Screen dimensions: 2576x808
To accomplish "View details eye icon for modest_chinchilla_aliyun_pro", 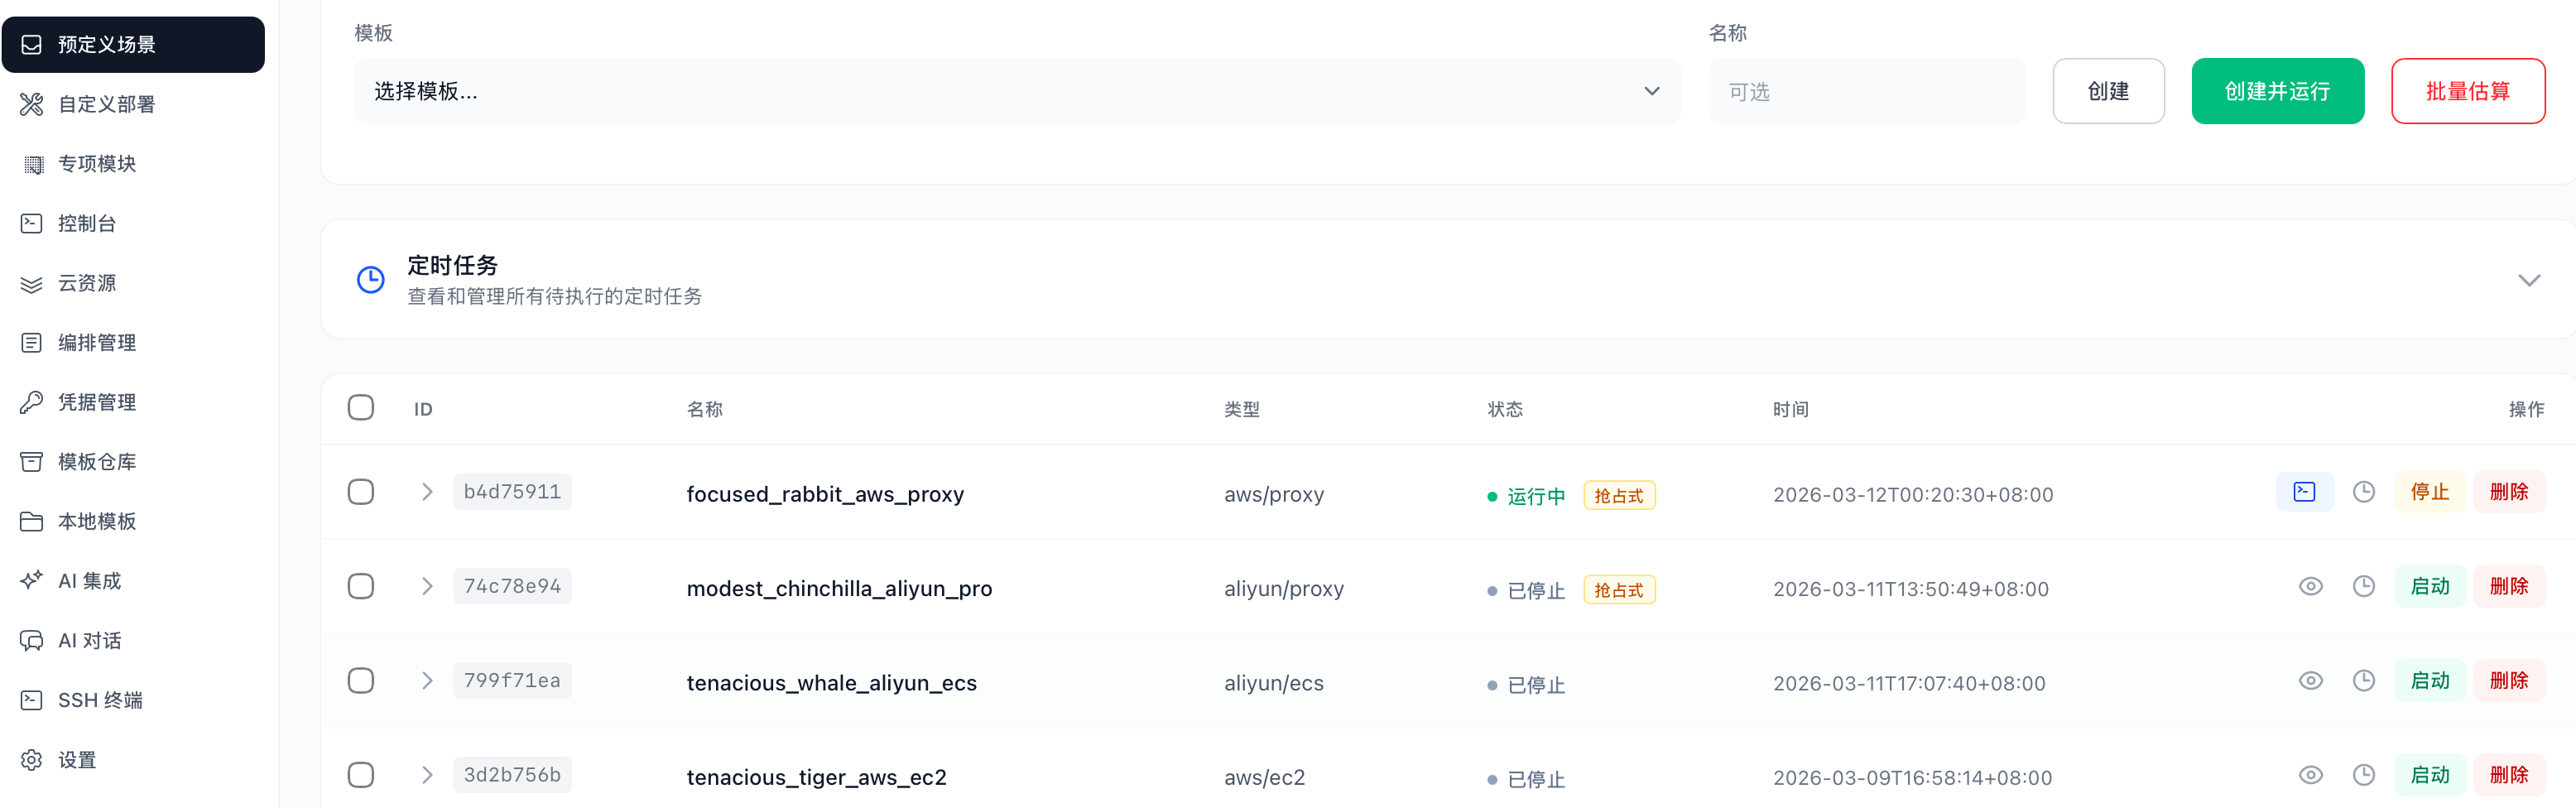I will [x=2310, y=586].
